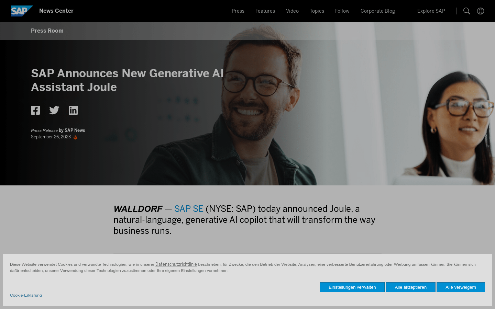
Task: Reject cookies with Alle verweigern
Action: (461, 287)
